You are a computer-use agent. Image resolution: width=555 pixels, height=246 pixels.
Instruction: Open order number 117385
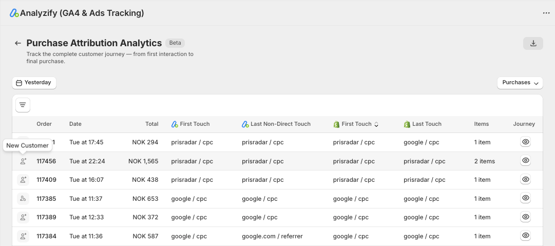click(46, 199)
